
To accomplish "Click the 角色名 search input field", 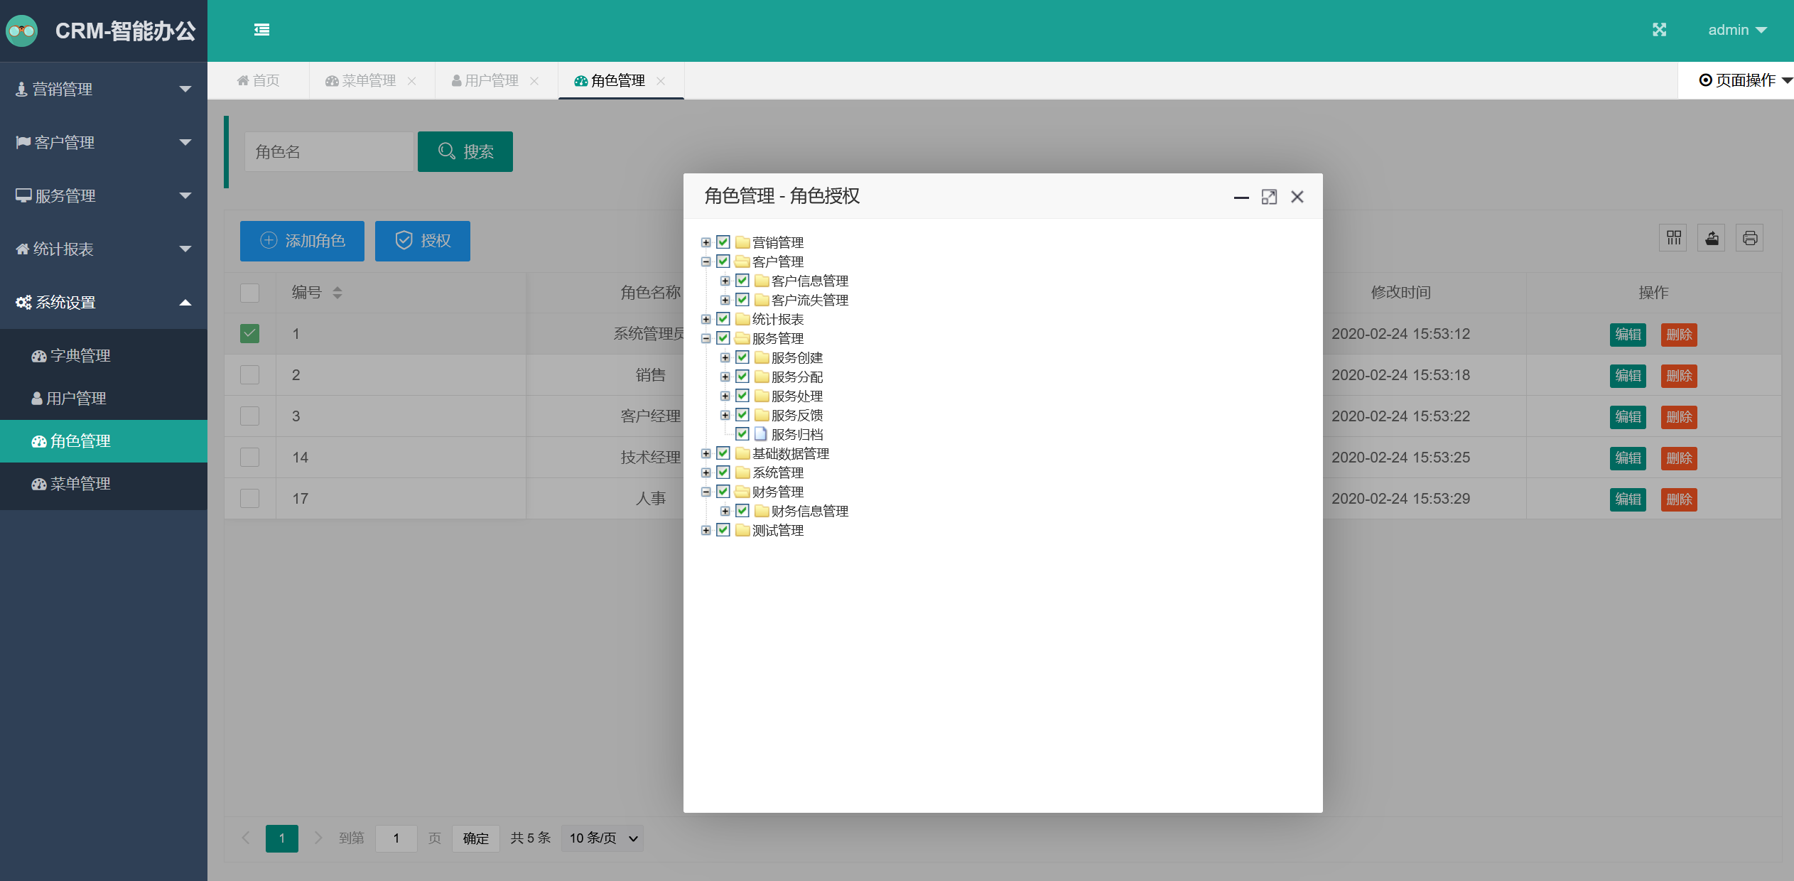I will click(x=328, y=152).
